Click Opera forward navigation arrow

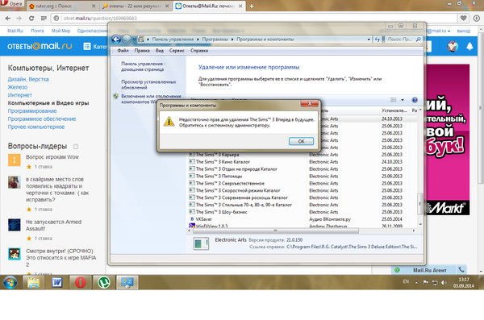19,19
